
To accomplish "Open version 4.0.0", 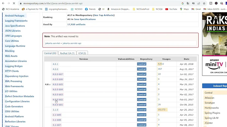I will tap(55, 69).
